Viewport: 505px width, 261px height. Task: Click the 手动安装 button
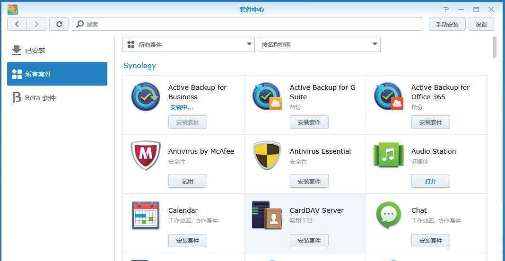coord(447,24)
